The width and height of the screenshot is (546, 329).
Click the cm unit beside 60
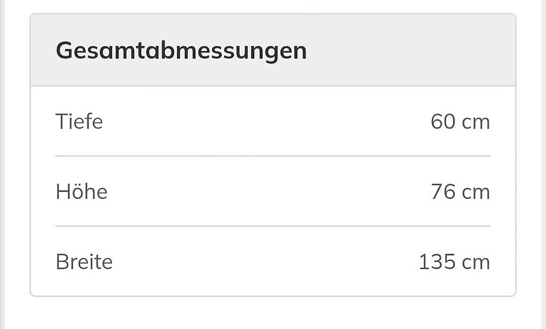click(476, 123)
